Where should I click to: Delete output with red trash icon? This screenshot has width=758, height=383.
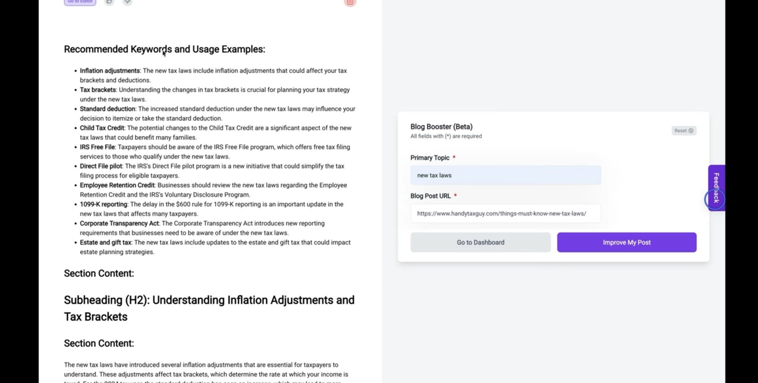350,2
